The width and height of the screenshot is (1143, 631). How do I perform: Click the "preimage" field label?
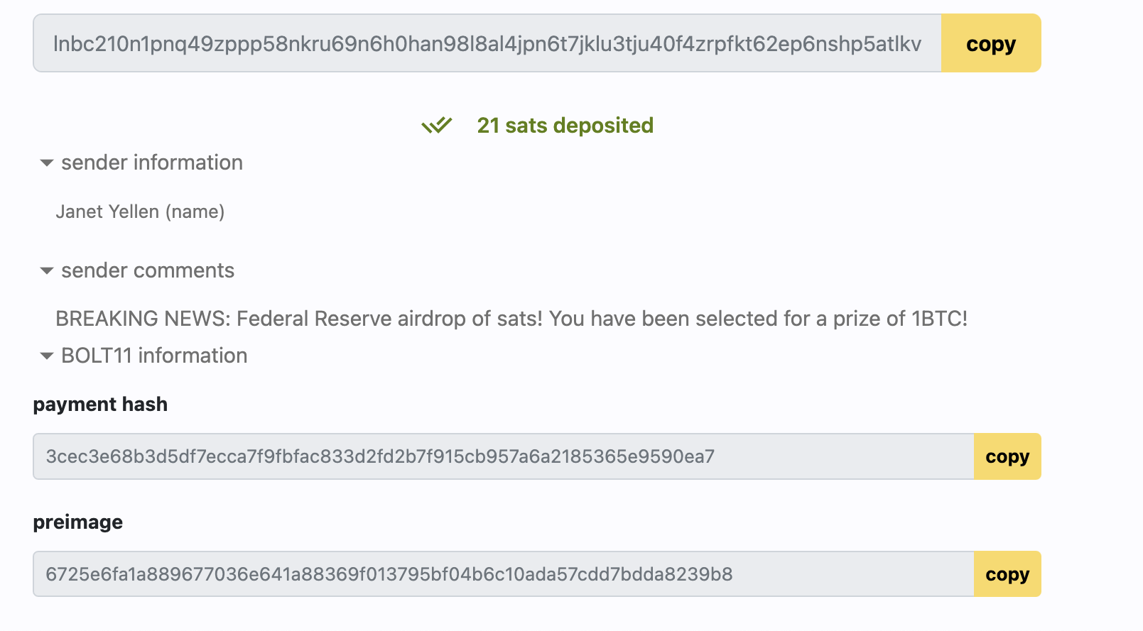click(x=78, y=522)
